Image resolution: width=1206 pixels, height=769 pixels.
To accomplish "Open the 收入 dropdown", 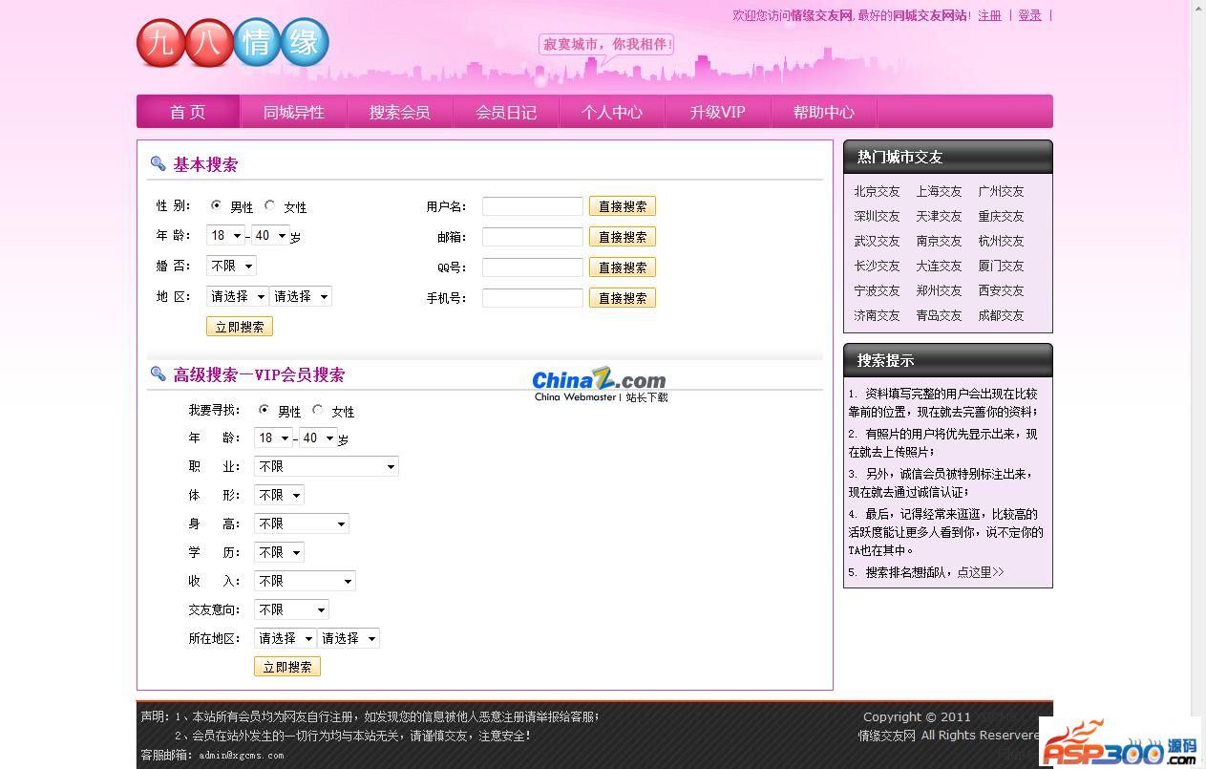I will (305, 581).
